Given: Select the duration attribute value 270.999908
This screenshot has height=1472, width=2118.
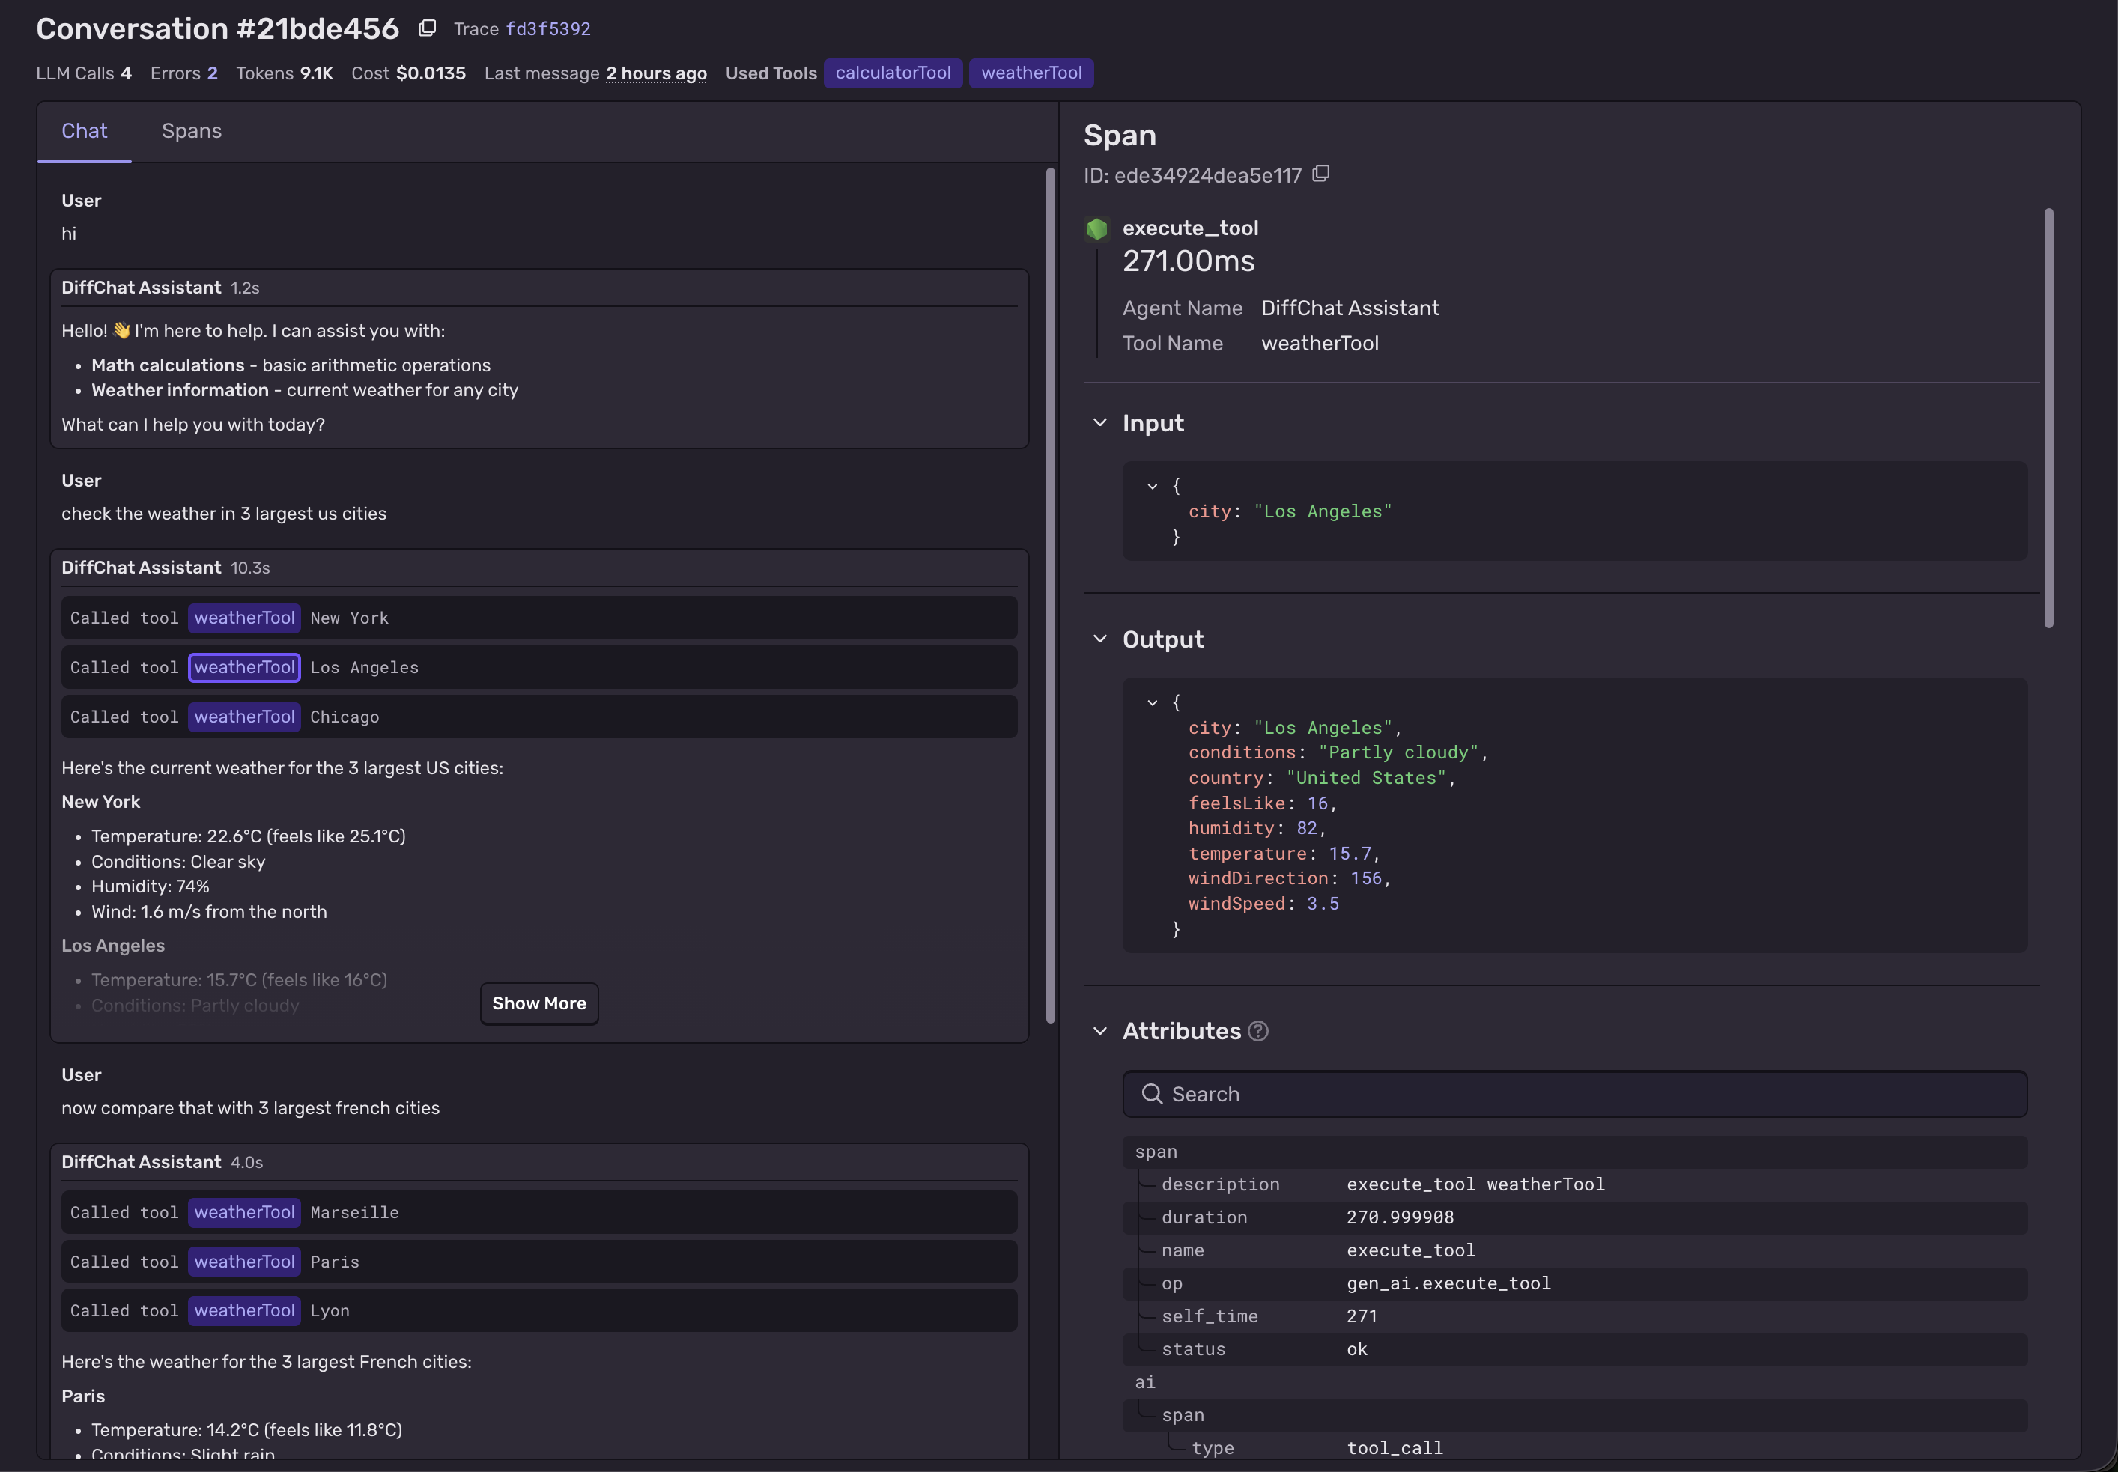Looking at the screenshot, I should [x=1399, y=1217].
